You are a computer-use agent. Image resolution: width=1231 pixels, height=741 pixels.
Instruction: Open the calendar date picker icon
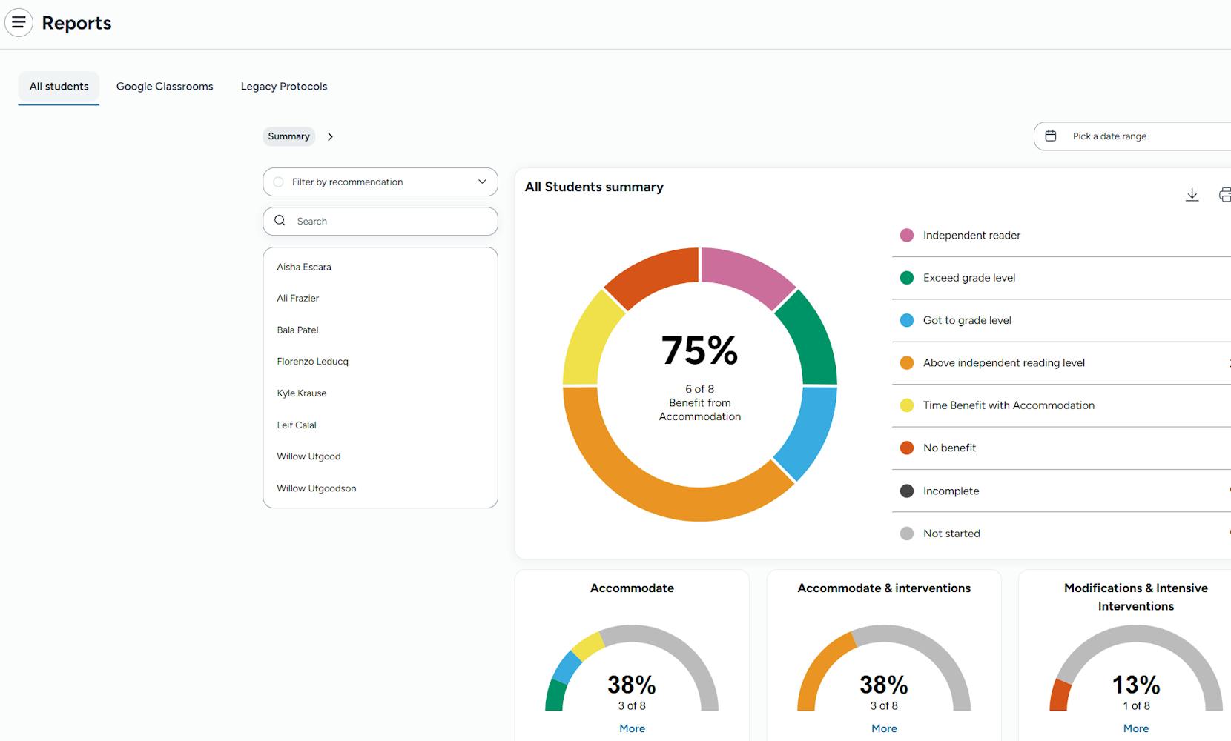1051,136
